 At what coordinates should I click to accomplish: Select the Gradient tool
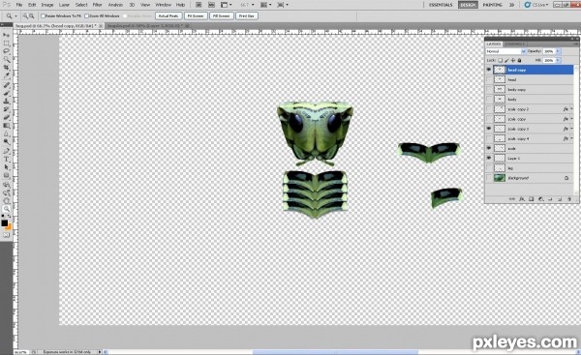coord(7,126)
